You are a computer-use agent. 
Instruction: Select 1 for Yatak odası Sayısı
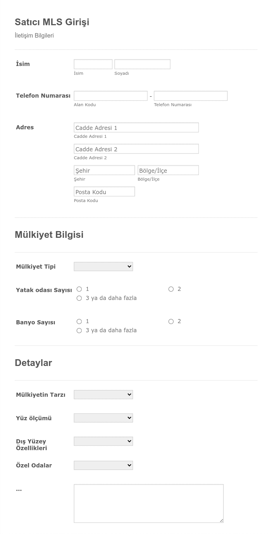79,289
